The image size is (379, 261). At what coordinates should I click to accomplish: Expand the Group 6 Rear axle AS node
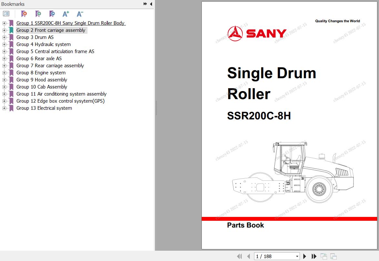pos(4,59)
